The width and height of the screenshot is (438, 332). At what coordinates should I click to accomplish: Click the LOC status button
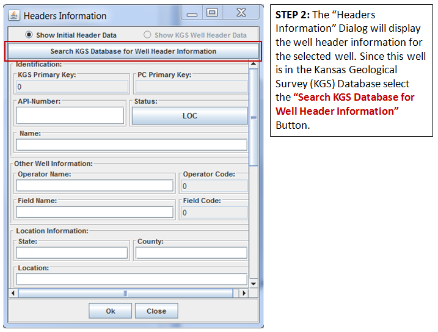click(189, 115)
